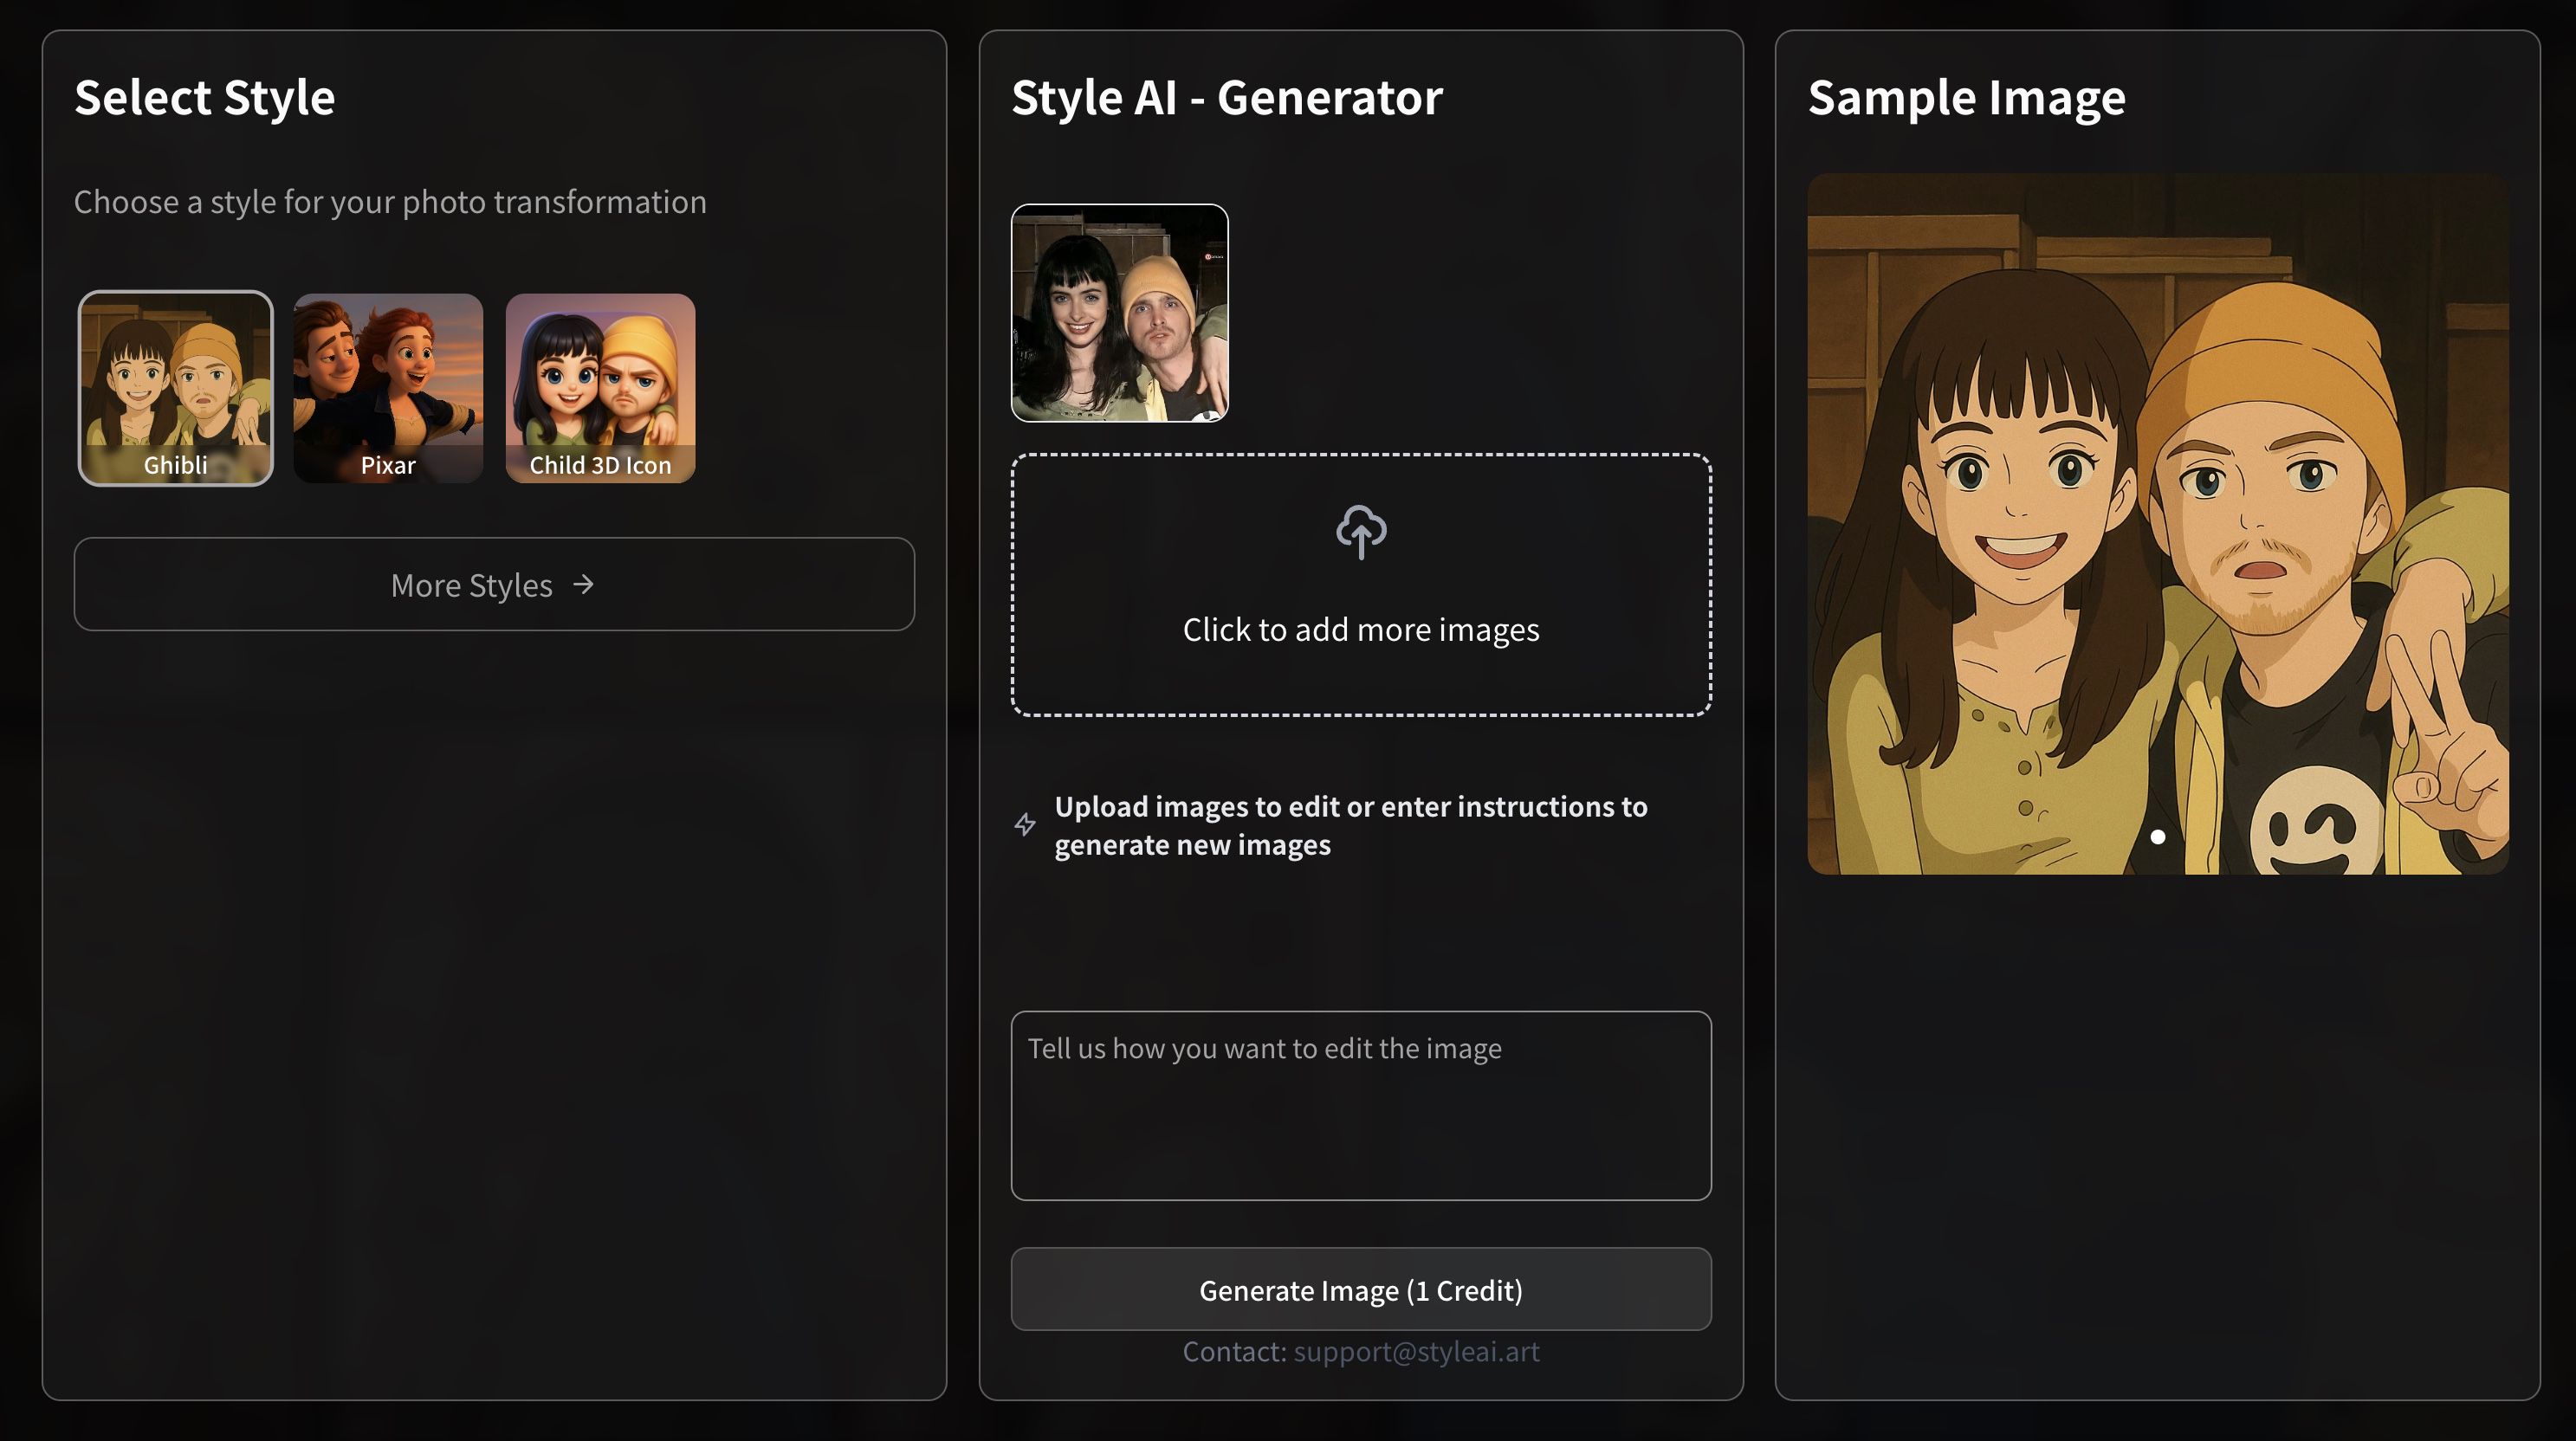Click the arrow icon beside More Styles
2576x1441 pixels.
pos(583,584)
